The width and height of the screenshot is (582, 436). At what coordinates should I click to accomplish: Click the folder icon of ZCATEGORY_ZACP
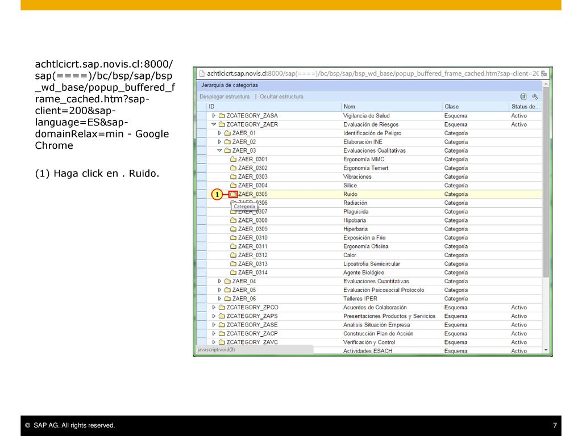[x=222, y=333]
